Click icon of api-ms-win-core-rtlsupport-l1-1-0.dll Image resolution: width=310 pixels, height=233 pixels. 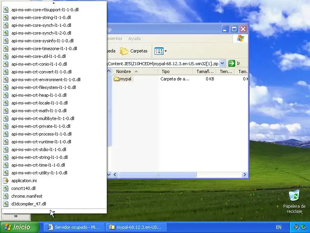click(6, 10)
